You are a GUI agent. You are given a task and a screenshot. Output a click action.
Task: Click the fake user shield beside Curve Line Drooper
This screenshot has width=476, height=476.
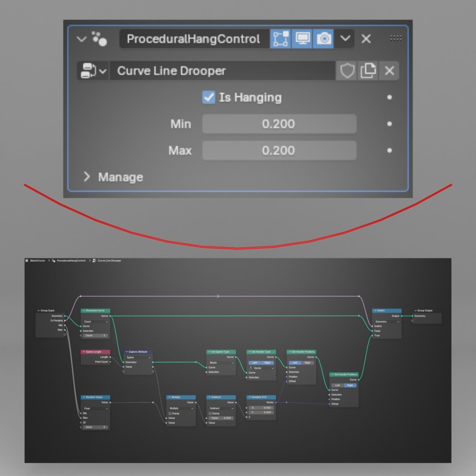[x=346, y=71]
